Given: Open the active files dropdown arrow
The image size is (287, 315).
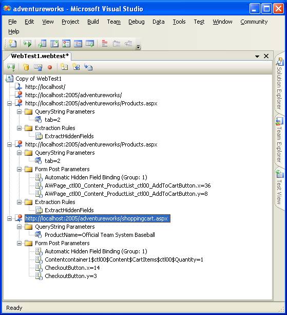Looking at the screenshot, I should (x=257, y=57).
